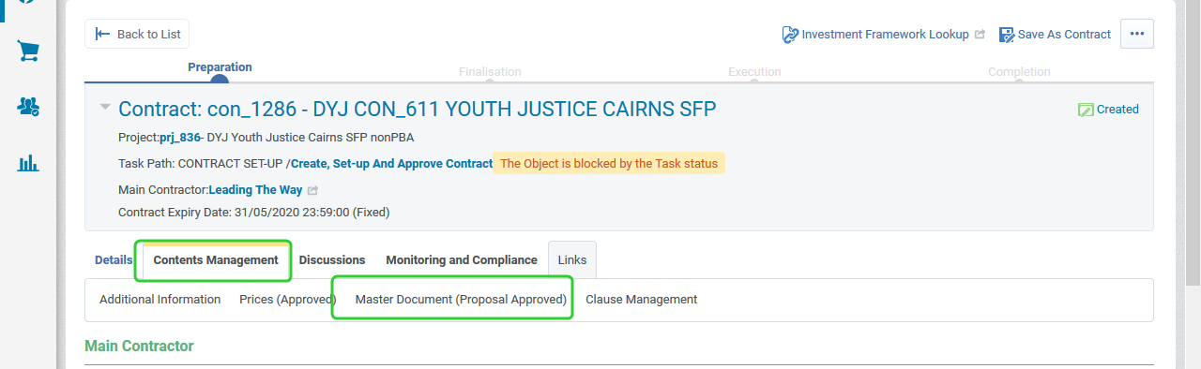The height and width of the screenshot is (369, 1201).
Task: Click the external link icon after Investment Framework Lookup
Action: pyautogui.click(x=981, y=35)
